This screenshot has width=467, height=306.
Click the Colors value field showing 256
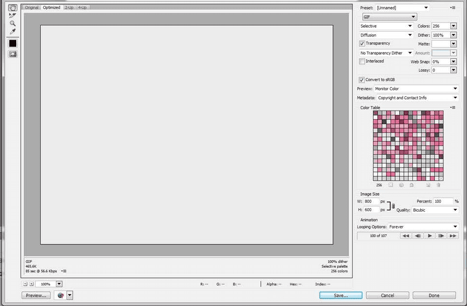click(x=441, y=26)
